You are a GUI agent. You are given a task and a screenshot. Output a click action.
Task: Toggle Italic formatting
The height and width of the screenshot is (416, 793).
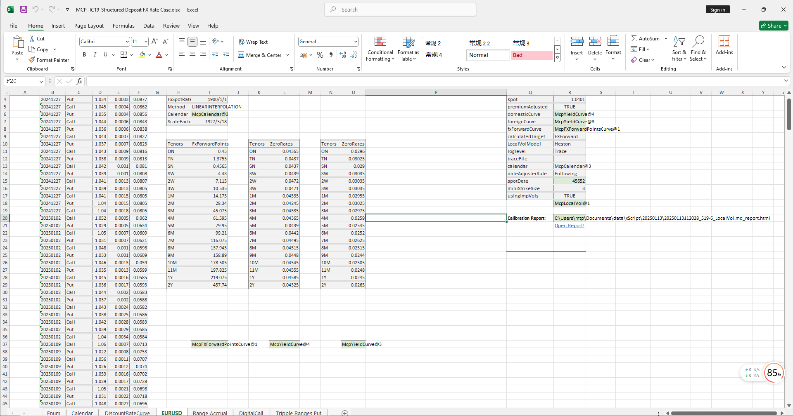[x=95, y=54]
